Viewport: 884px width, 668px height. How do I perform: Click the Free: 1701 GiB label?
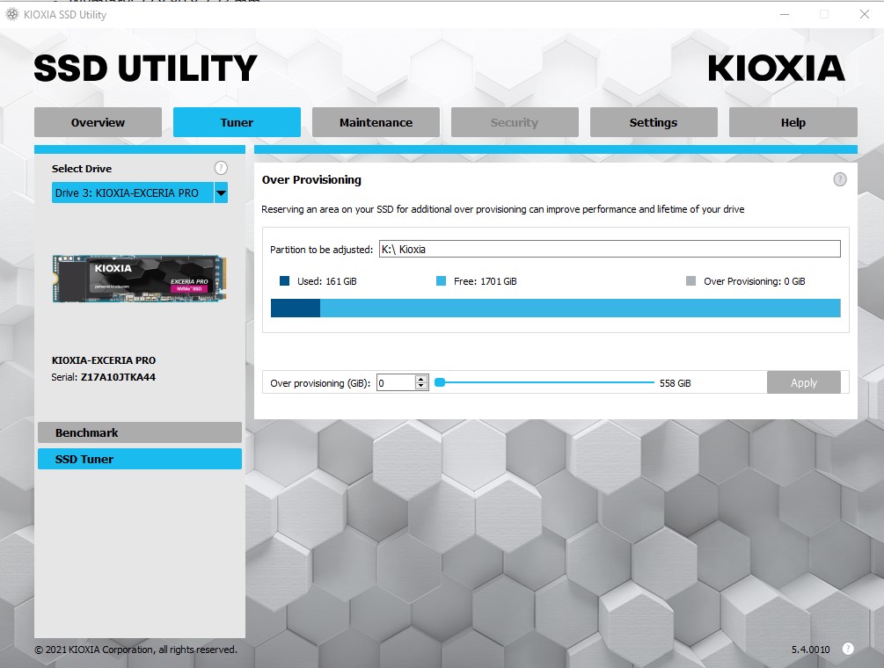[x=486, y=281]
